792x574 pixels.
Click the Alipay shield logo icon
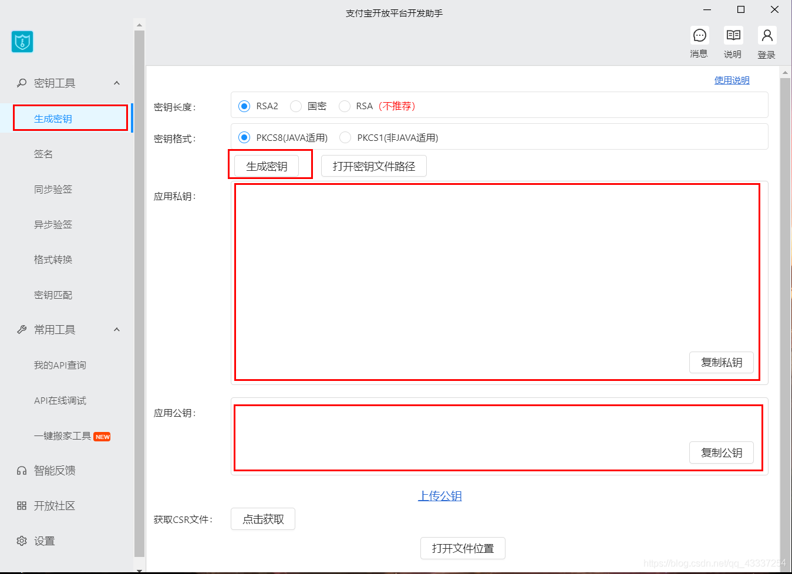pos(22,42)
